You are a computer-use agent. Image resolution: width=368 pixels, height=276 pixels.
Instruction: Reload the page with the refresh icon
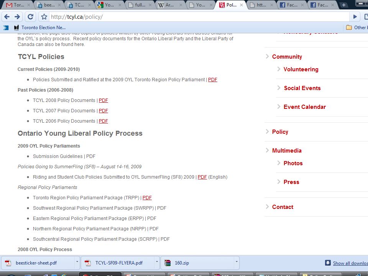coord(30,16)
